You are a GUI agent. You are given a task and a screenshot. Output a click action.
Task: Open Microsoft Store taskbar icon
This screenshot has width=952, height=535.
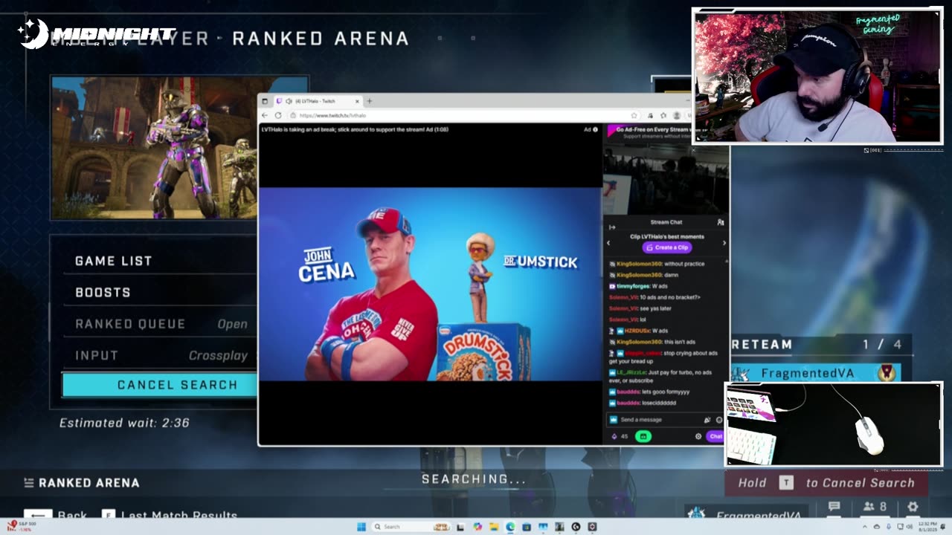527,527
